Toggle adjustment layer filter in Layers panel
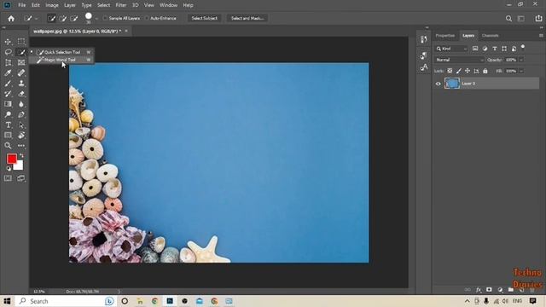Image resolution: width=546 pixels, height=307 pixels. (x=485, y=49)
